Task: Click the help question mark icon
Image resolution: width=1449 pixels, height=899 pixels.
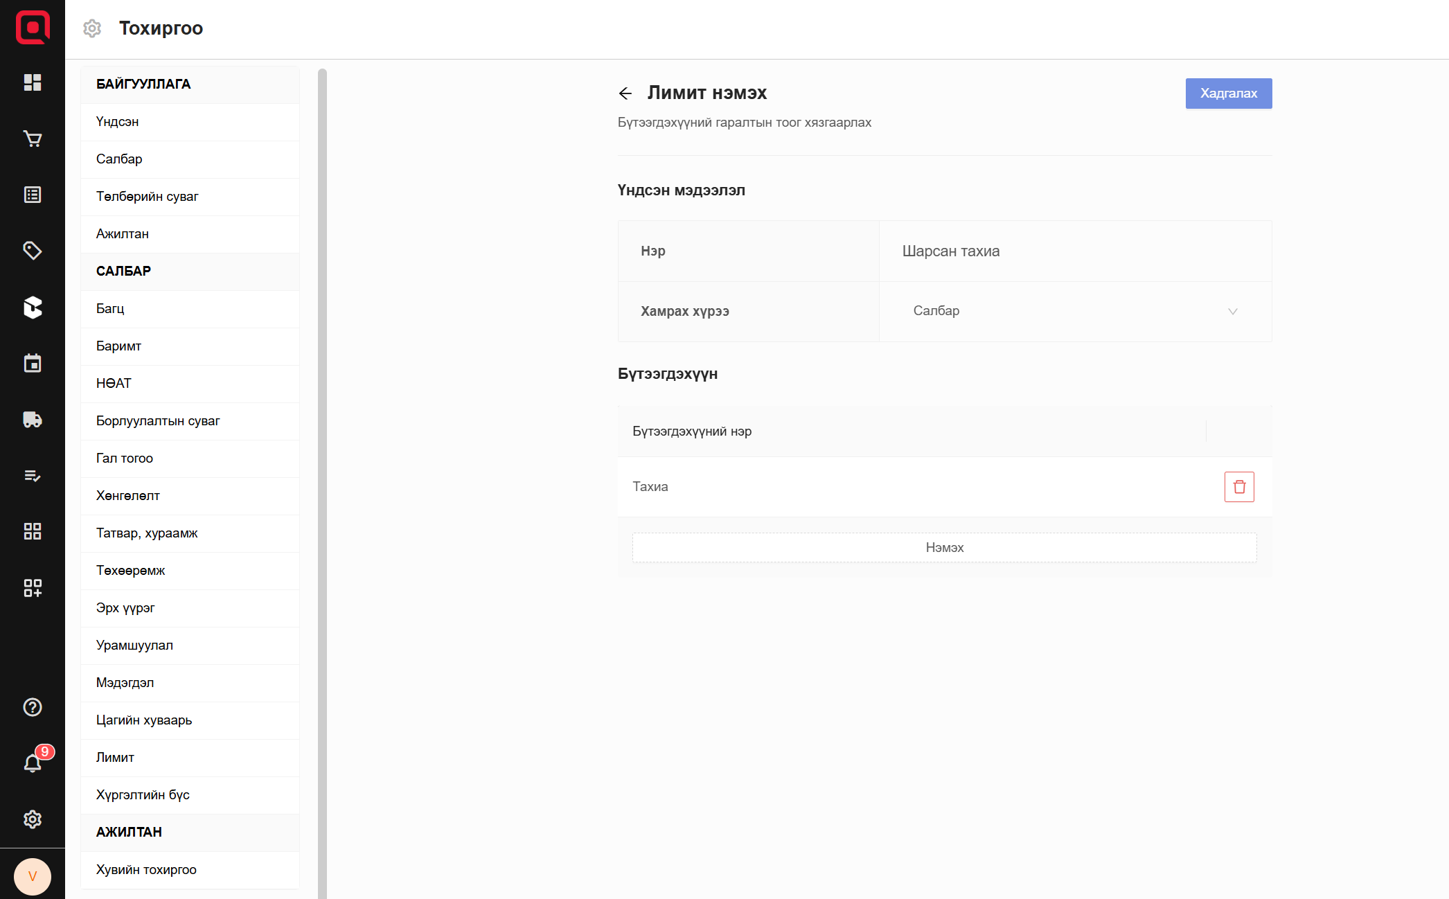Action: point(33,707)
